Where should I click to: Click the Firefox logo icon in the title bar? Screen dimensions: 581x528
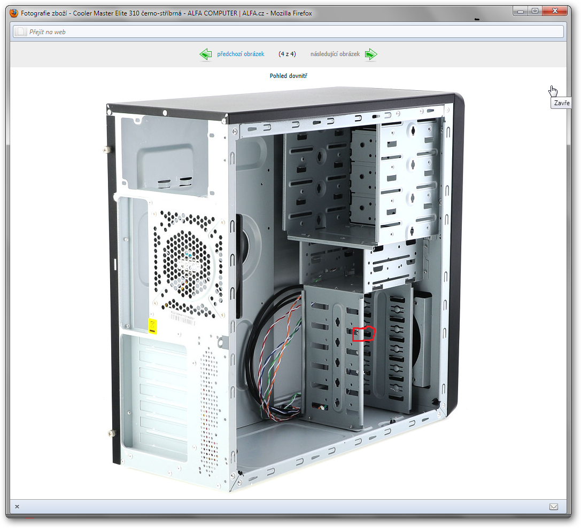tap(14, 13)
